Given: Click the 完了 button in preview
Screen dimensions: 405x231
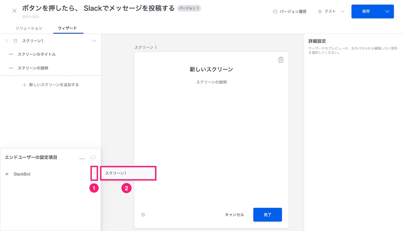Looking at the screenshot, I should tap(267, 214).
